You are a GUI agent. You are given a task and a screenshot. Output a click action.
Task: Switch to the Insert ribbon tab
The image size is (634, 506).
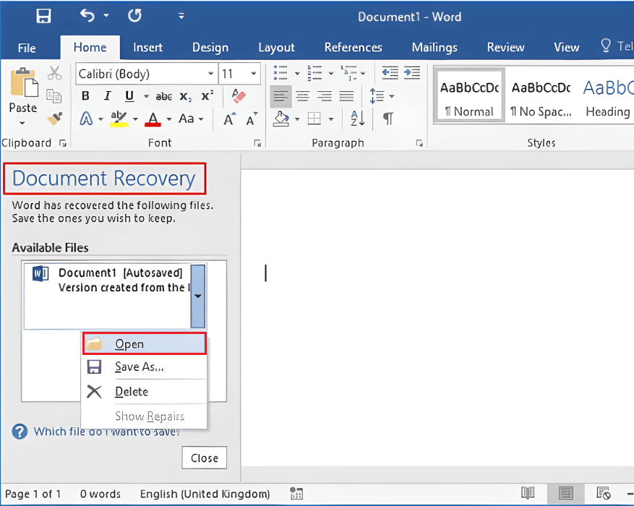[x=147, y=47]
